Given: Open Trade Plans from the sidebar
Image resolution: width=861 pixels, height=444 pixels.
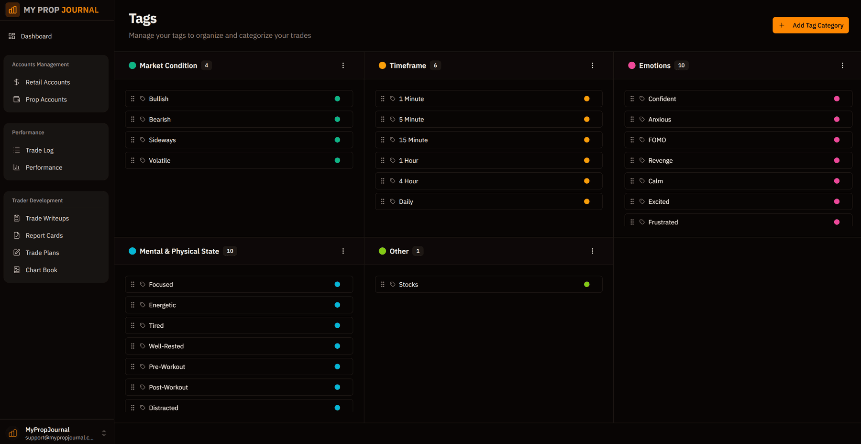Looking at the screenshot, I should [x=42, y=252].
